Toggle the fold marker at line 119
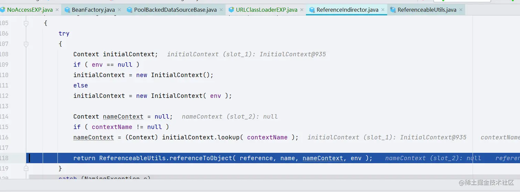The image size is (520, 192). pyautogui.click(x=26, y=168)
